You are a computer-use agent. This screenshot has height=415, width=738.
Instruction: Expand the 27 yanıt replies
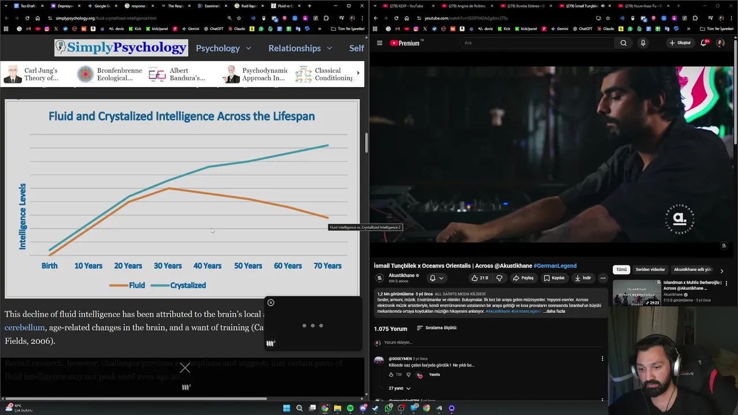[x=399, y=388]
